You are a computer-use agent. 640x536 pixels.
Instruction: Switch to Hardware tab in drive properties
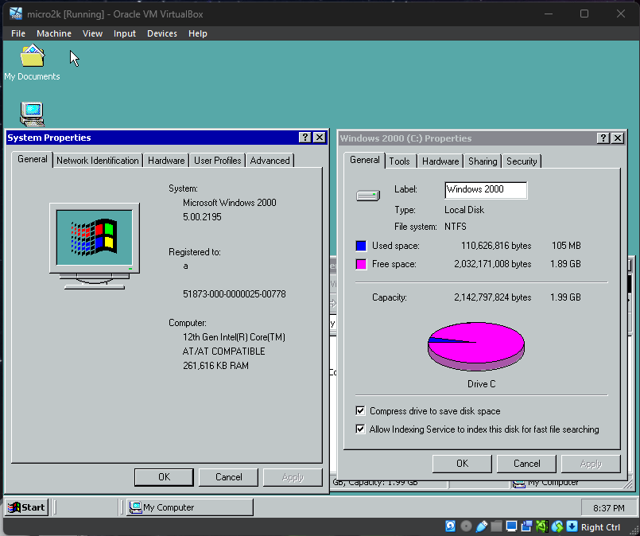click(x=440, y=161)
